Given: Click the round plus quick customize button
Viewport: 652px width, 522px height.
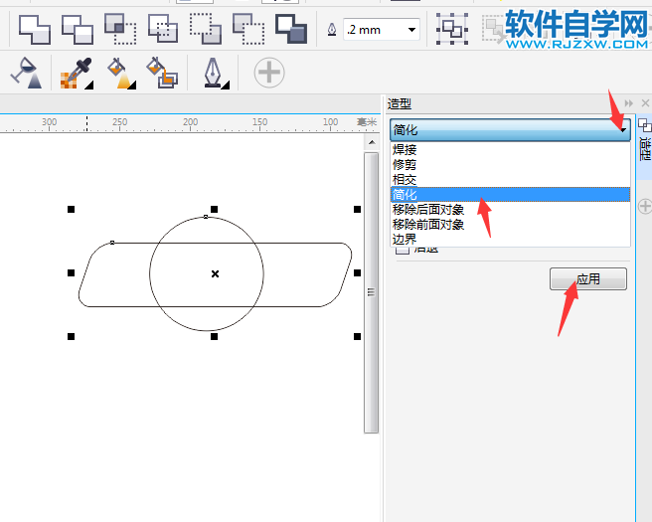Looking at the screenshot, I should pyautogui.click(x=268, y=73).
